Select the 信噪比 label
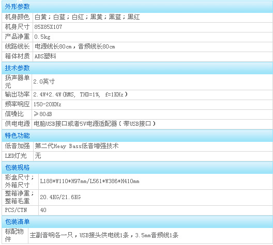Viewport: 273px width, 245px height. [x=14, y=114]
